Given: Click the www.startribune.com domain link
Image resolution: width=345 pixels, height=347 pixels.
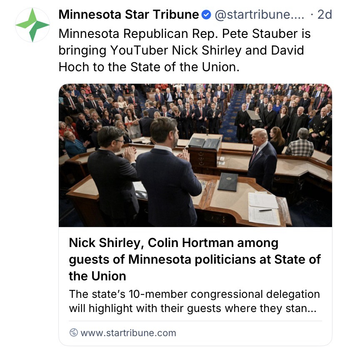Looking at the screenshot, I should 128,333.
